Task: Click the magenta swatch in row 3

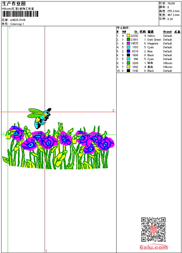Action: pyautogui.click(x=128, y=43)
